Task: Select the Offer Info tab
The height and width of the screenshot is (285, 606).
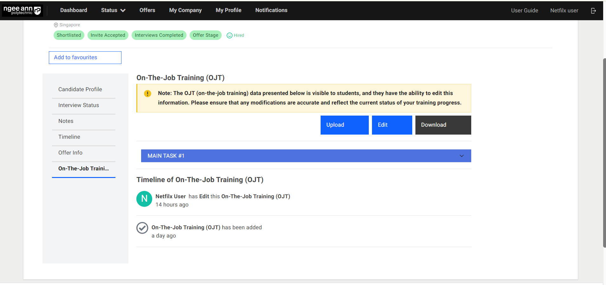Action: 70,153
